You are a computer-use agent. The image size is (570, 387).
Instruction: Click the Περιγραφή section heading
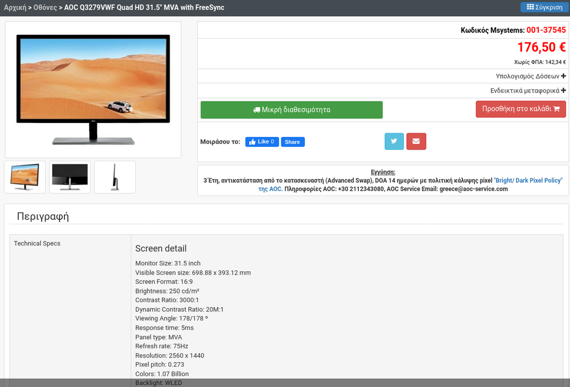pos(43,217)
